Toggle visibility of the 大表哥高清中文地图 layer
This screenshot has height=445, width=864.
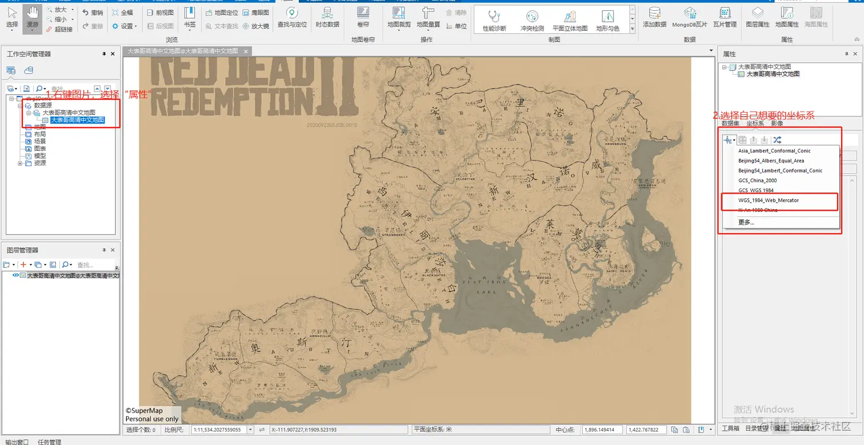(15, 275)
